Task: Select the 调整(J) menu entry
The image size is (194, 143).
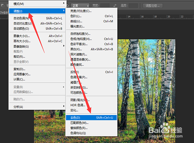Action: [x=37, y=11]
